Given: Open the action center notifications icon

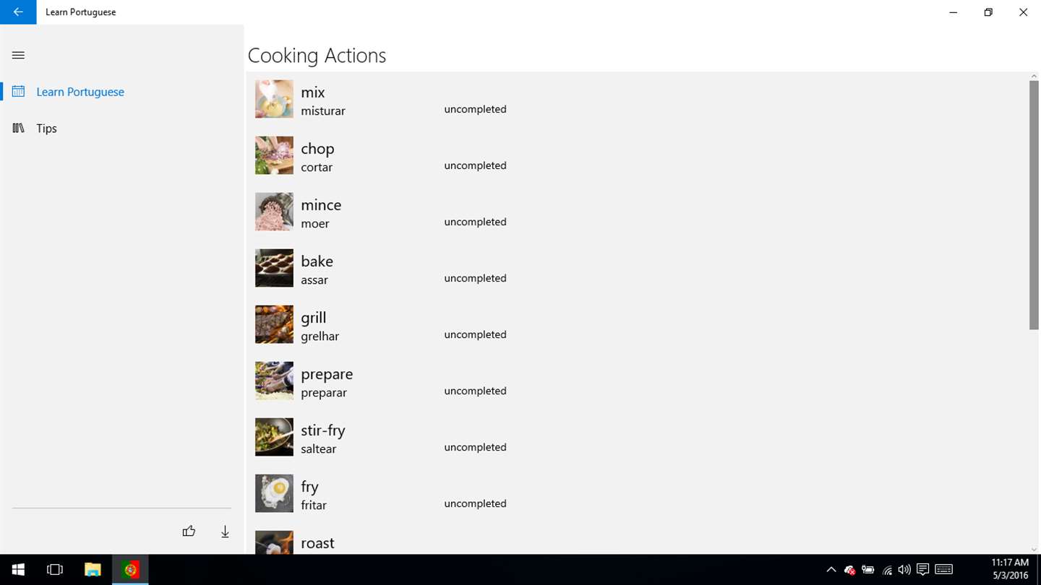Looking at the screenshot, I should 922,570.
